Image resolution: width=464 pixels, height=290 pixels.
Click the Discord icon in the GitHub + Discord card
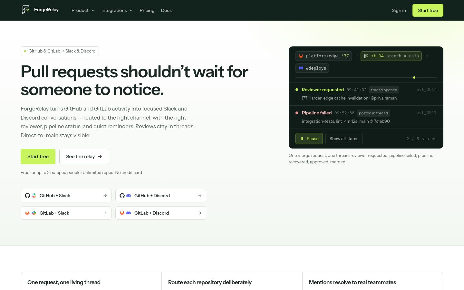pos(129,196)
